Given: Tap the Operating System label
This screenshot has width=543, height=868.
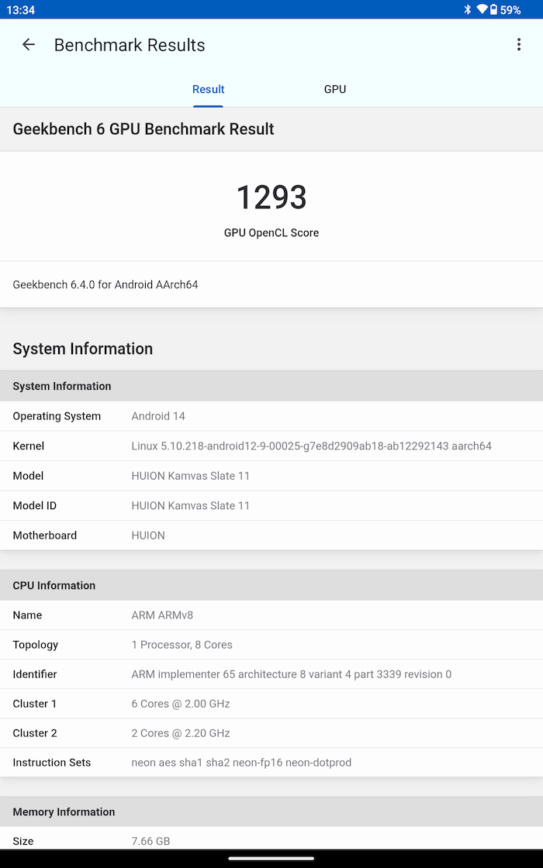Looking at the screenshot, I should point(57,416).
